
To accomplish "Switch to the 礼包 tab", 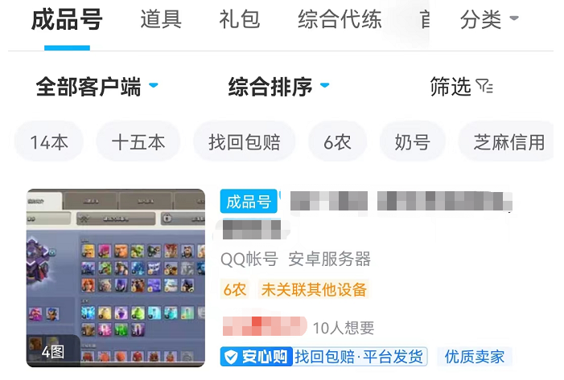I will click(x=239, y=18).
